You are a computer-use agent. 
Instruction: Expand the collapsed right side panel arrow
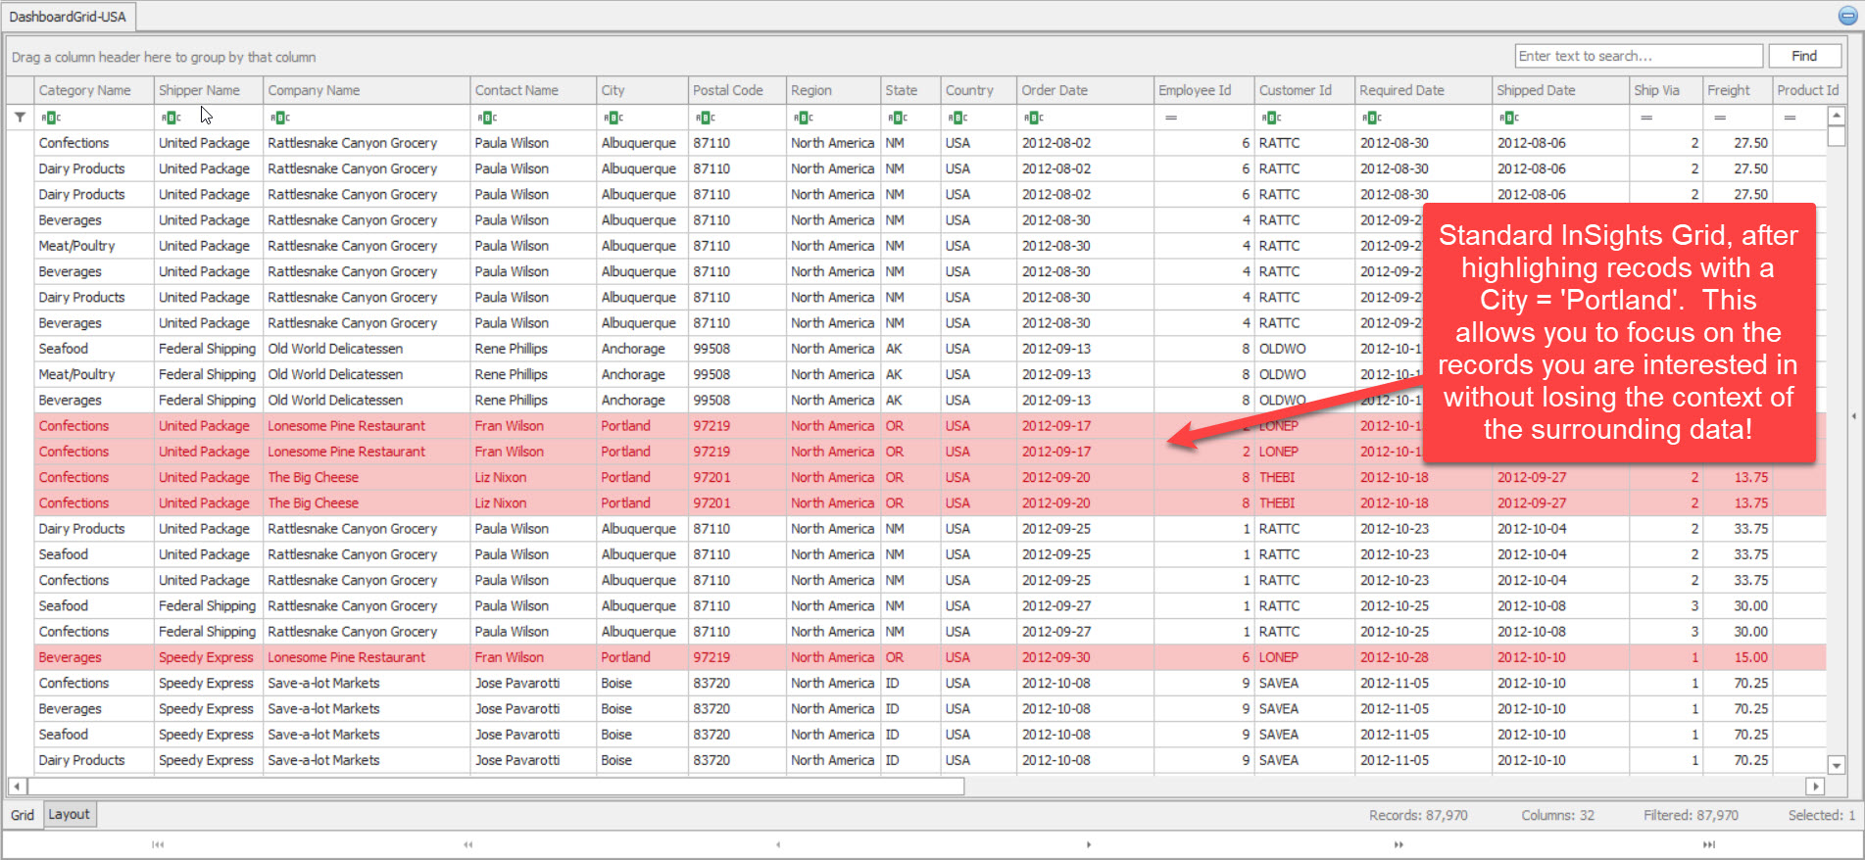coord(1853,416)
